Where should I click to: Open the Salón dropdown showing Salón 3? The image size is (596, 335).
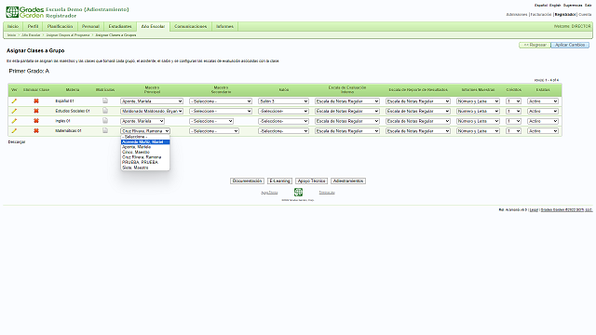point(283,101)
